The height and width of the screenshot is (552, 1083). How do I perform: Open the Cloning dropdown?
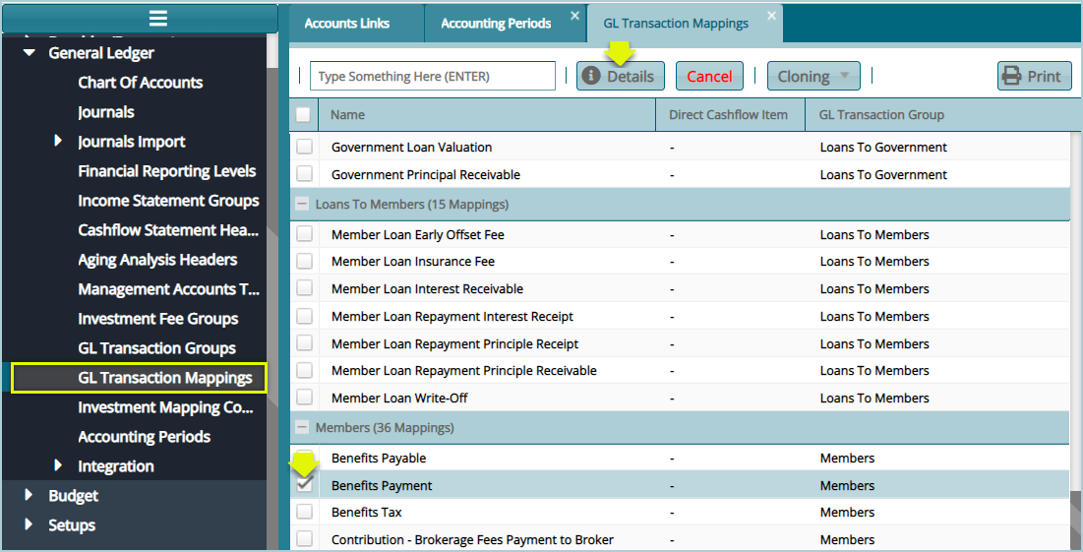pos(813,76)
